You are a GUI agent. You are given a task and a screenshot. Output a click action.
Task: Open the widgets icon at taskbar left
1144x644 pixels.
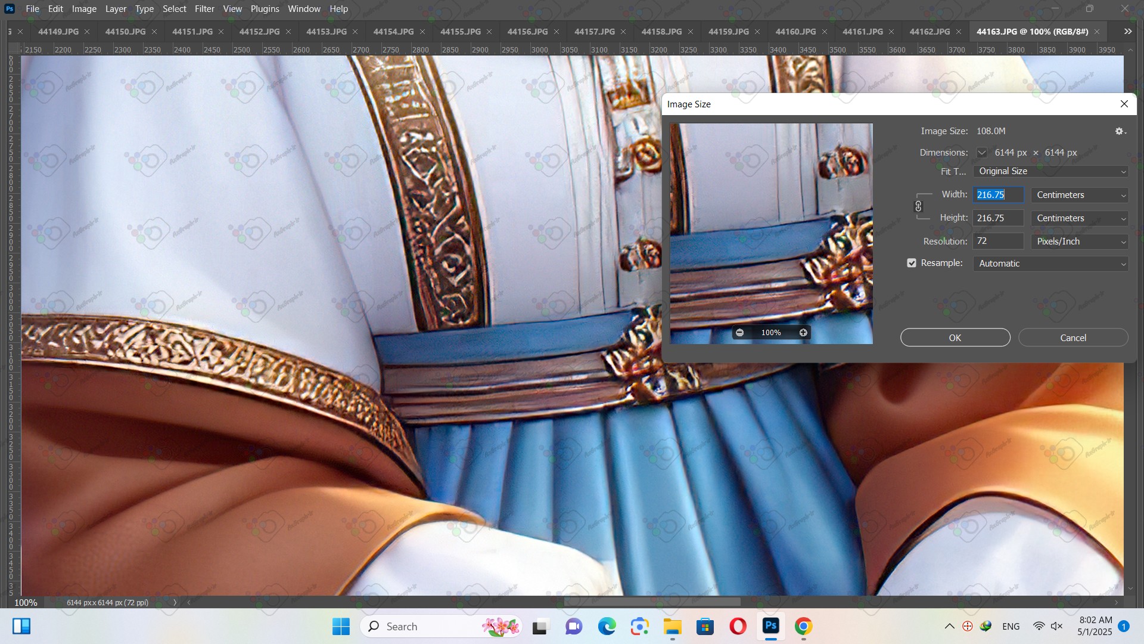(21, 626)
